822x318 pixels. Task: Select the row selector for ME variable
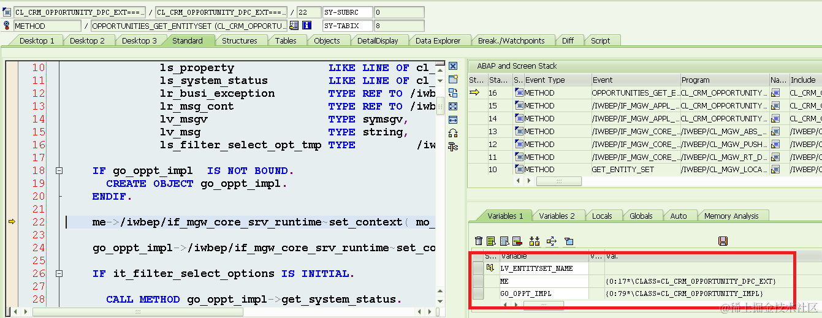pos(478,281)
